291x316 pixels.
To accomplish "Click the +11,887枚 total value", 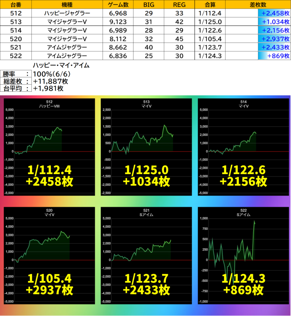I will tap(51, 81).
